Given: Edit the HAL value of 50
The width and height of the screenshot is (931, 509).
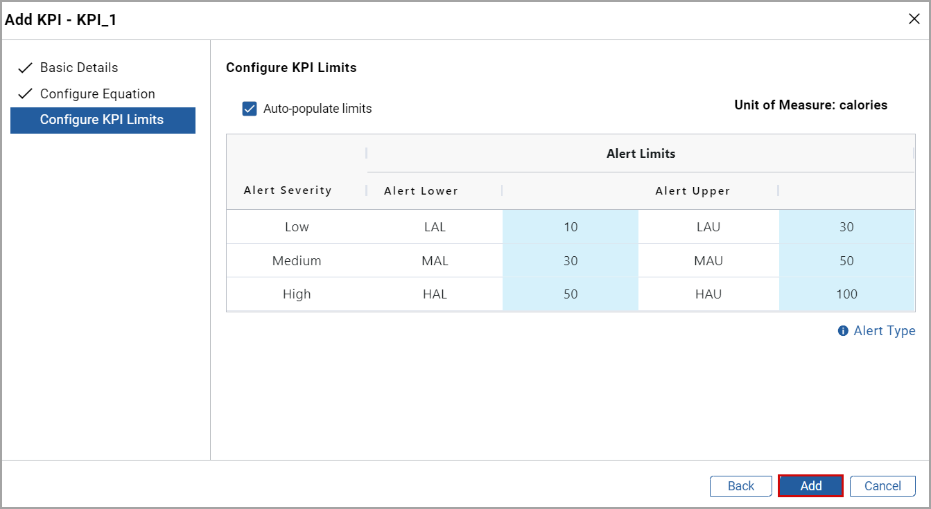Looking at the screenshot, I should click(570, 294).
